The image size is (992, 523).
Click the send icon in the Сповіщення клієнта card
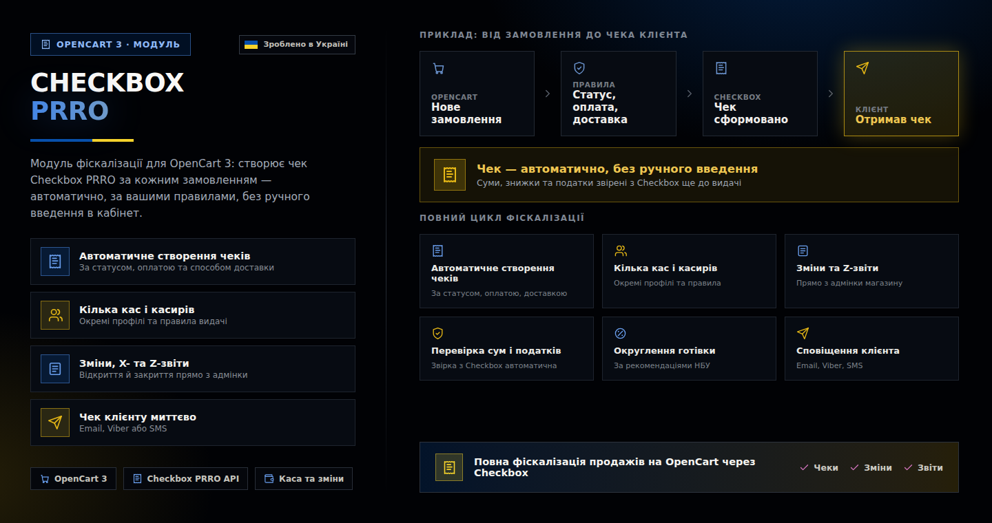(803, 334)
